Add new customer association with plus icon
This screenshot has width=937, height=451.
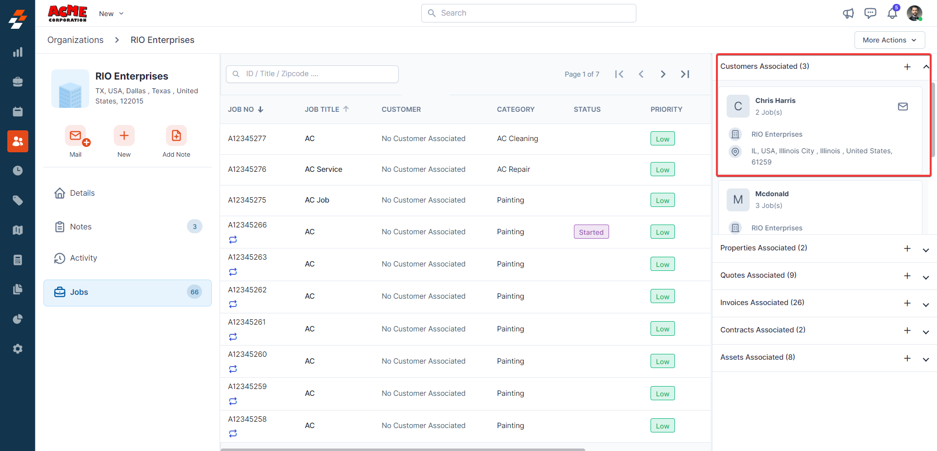tap(907, 67)
